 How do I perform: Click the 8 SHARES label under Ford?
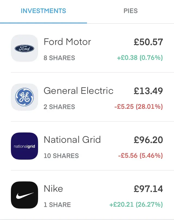coord(59,58)
